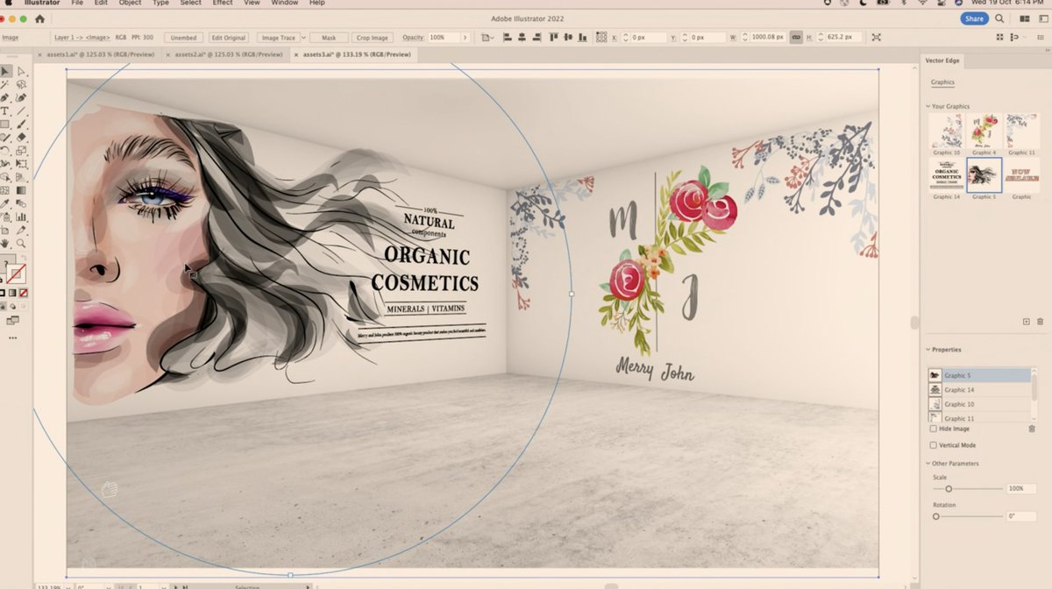Select the Eyedropper tool
The width and height of the screenshot is (1052, 589).
[x=5, y=203]
